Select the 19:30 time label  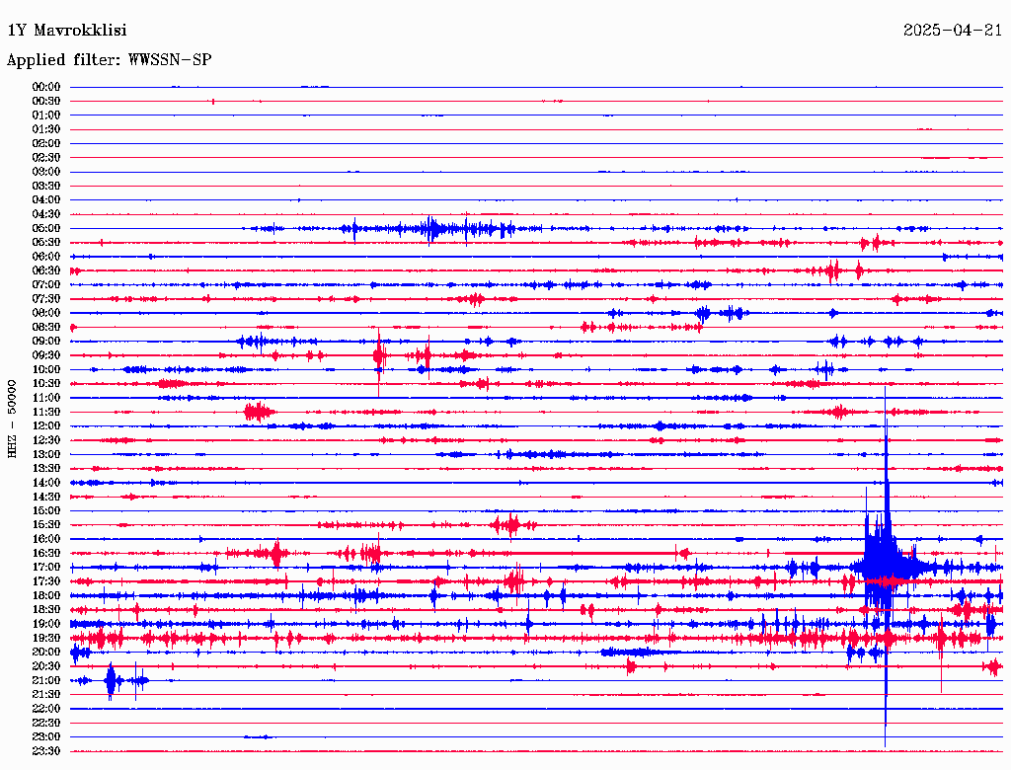pos(46,639)
